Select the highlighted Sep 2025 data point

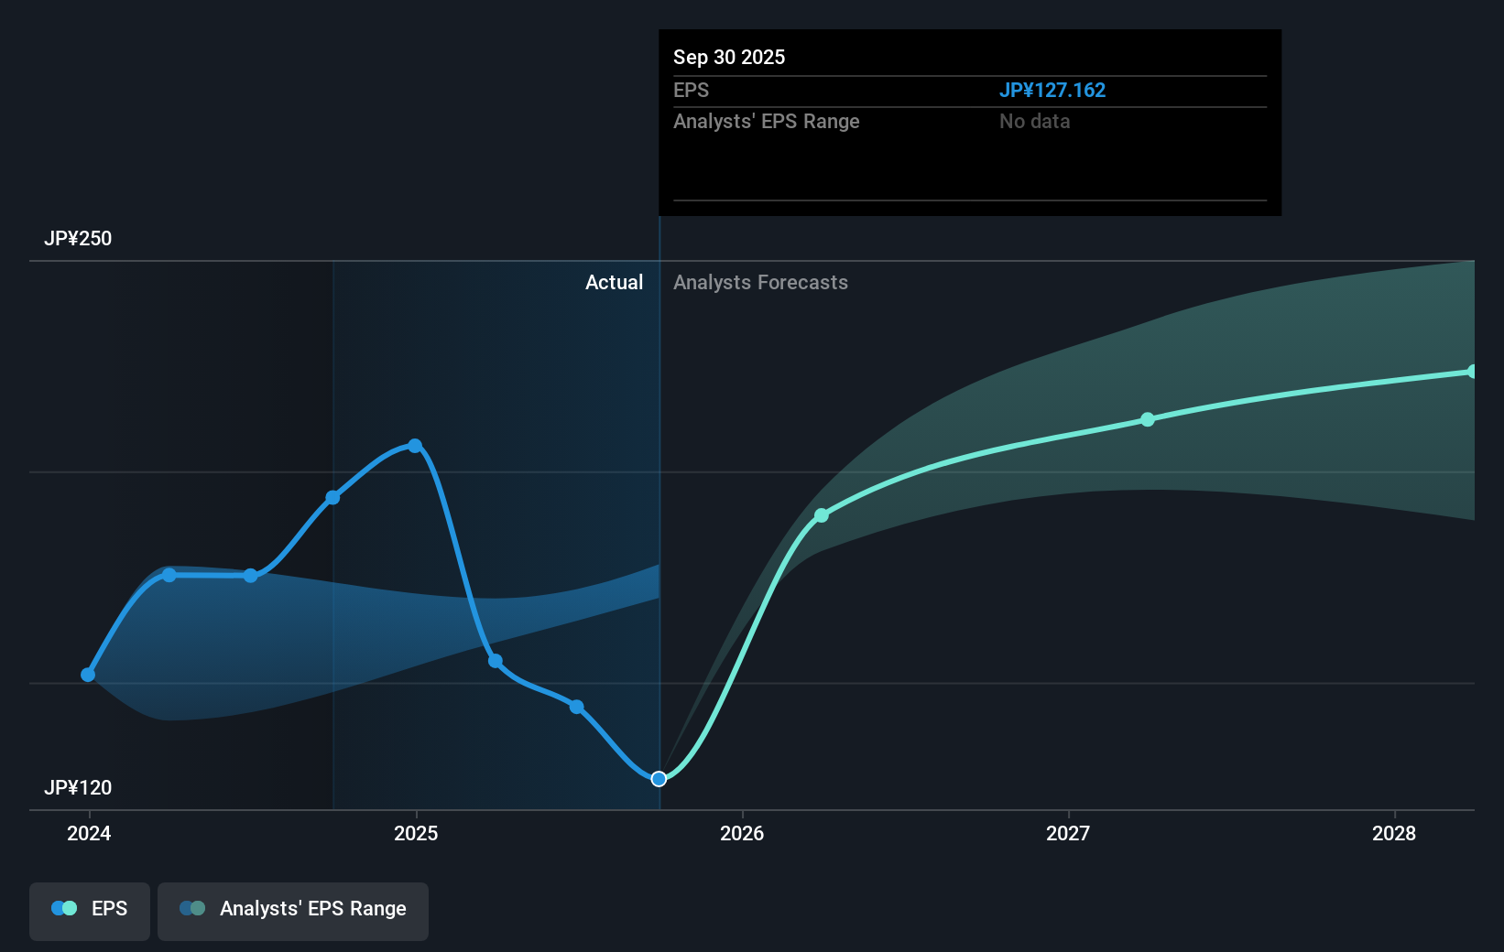(x=659, y=779)
